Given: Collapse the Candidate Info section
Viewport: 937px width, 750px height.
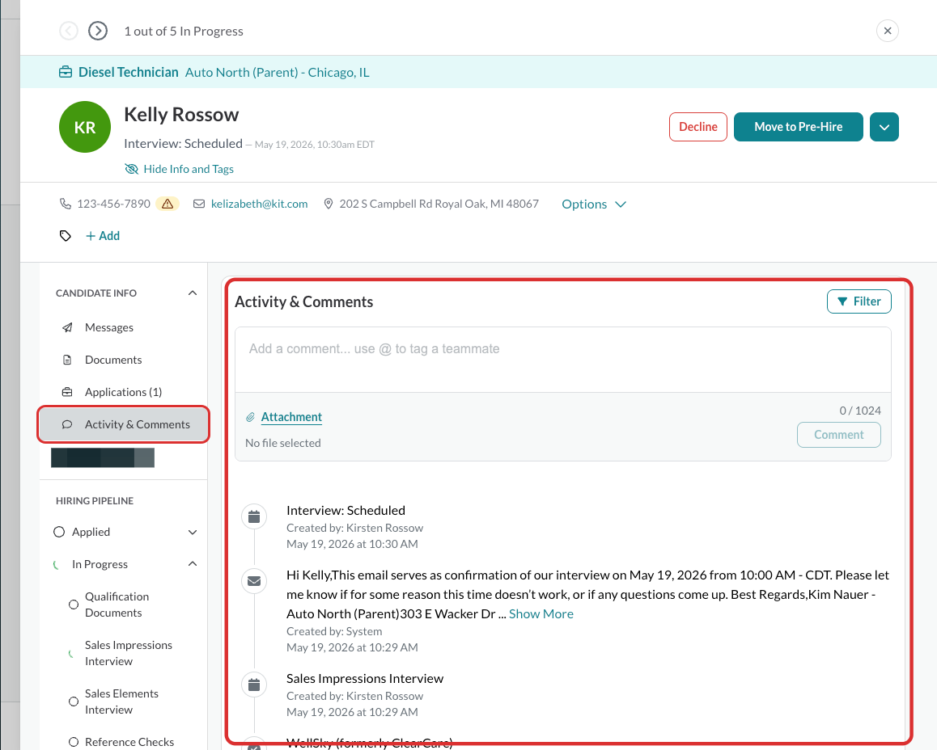Looking at the screenshot, I should pos(193,293).
